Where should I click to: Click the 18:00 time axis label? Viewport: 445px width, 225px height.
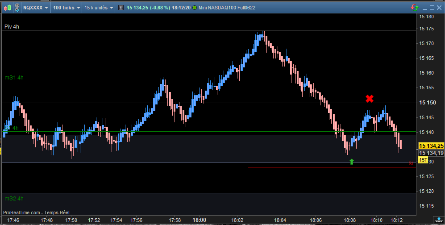click(x=199, y=220)
